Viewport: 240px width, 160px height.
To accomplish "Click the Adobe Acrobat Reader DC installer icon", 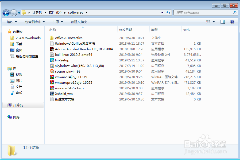I will click(x=52, y=49).
